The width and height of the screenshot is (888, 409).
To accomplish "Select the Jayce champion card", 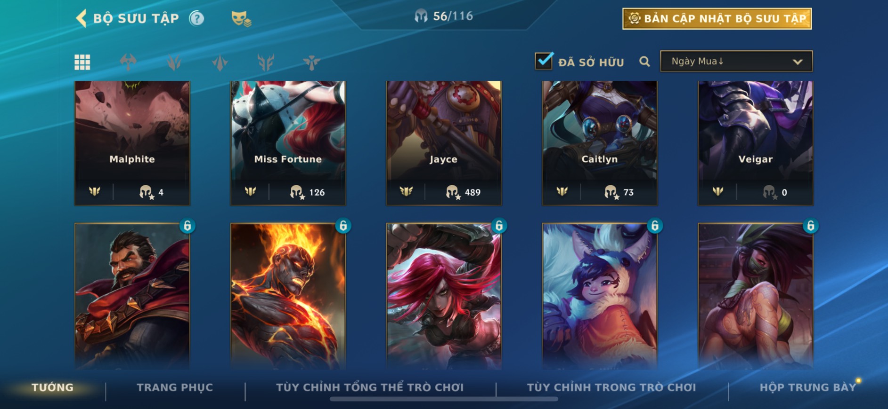I will point(444,143).
